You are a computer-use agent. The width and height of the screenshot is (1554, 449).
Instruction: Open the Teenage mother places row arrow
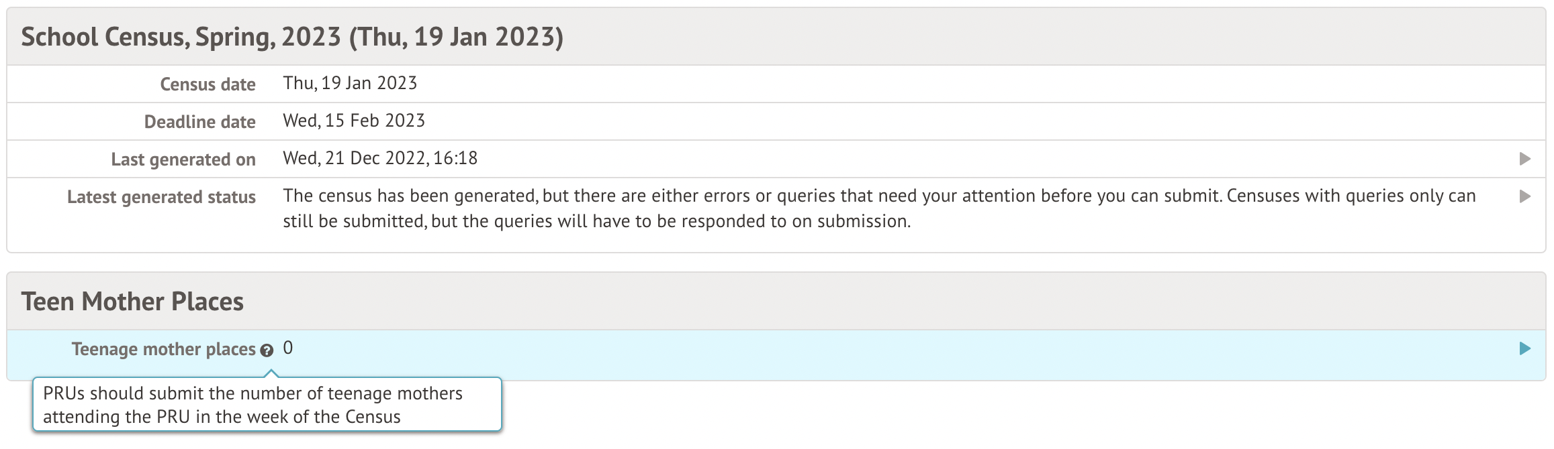[1525, 348]
